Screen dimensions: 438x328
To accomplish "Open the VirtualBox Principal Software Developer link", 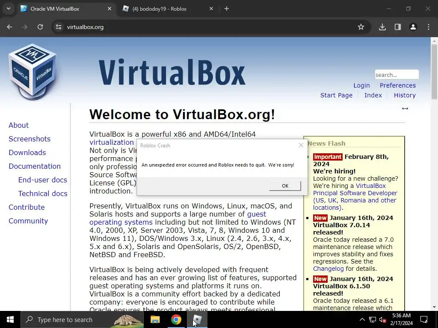I will (355, 193).
